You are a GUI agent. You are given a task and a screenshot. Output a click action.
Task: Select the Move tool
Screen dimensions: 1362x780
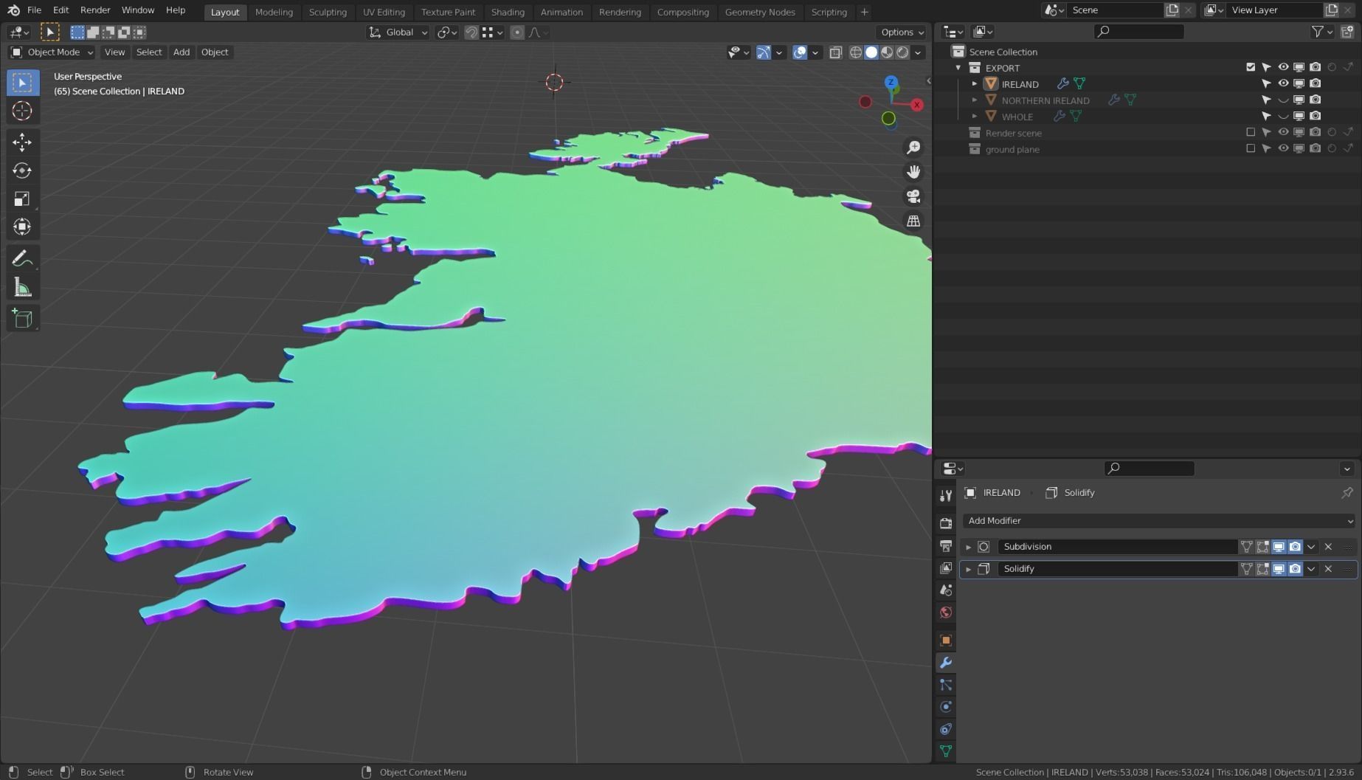coord(22,142)
